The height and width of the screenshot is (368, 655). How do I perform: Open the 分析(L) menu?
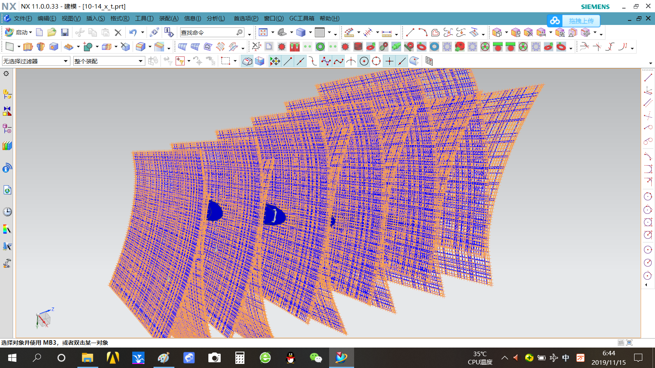[216, 18]
